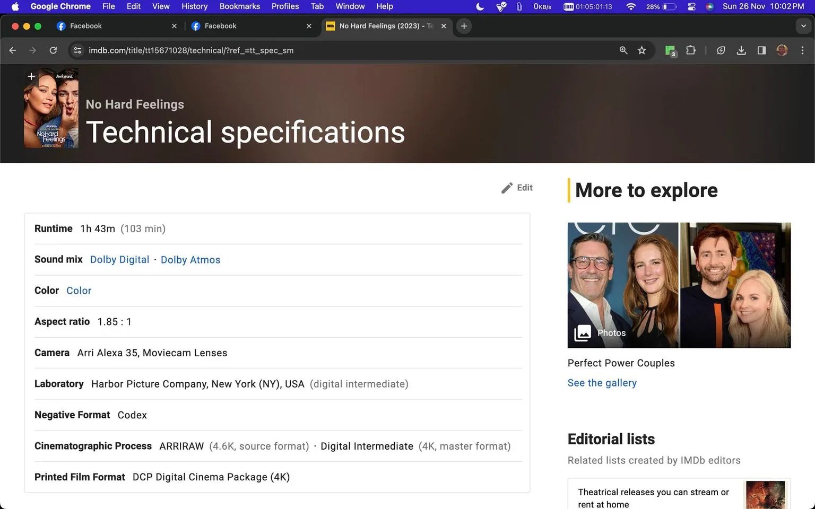Click the plus icon on the movie poster
The image size is (815, 509).
pyautogui.click(x=31, y=76)
